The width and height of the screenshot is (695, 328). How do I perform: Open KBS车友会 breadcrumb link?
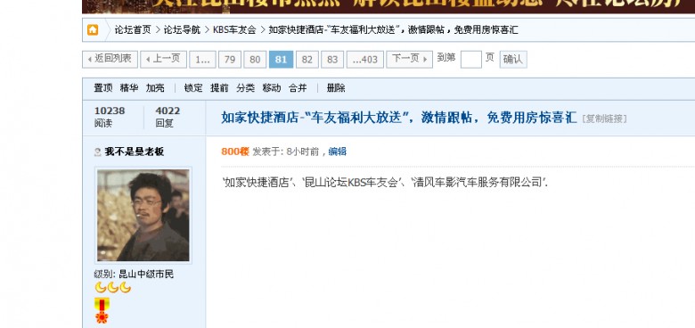(234, 30)
